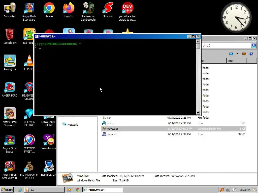
Task: Click the msys.bat thumbnail in details pane
Action: point(68,178)
